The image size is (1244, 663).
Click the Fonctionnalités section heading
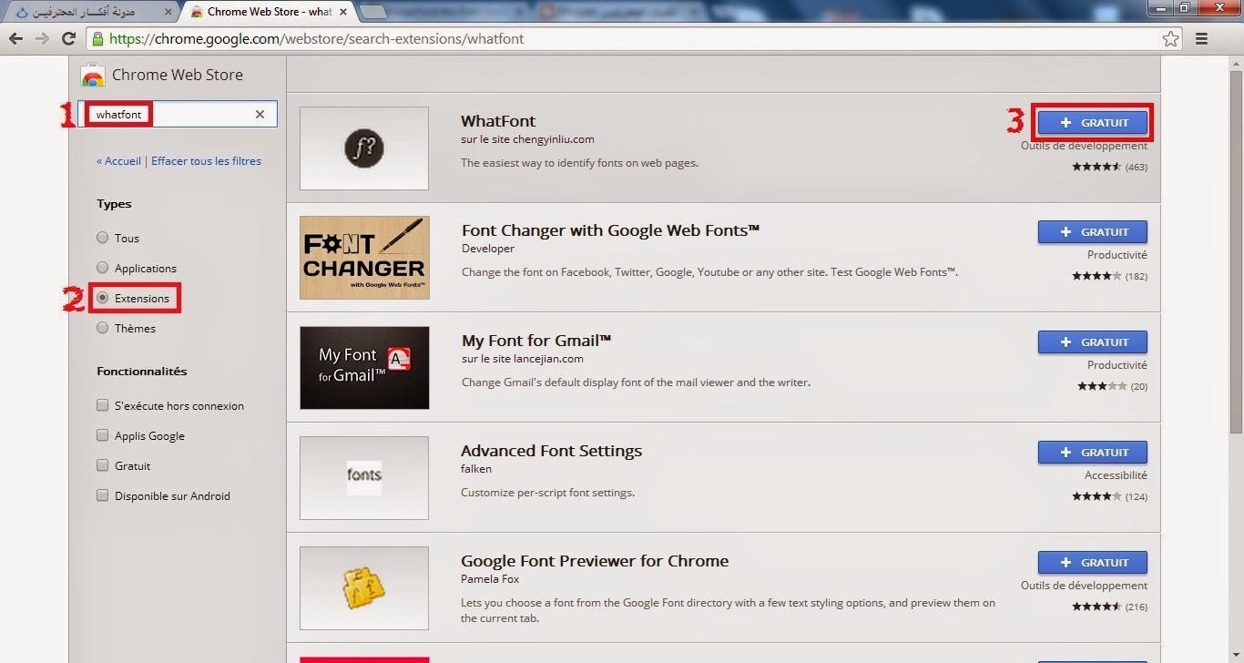(x=142, y=372)
